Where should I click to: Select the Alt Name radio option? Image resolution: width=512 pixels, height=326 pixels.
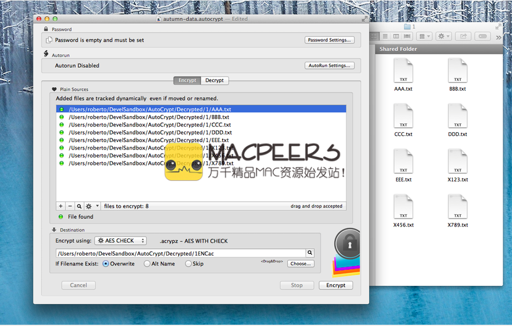point(147,264)
